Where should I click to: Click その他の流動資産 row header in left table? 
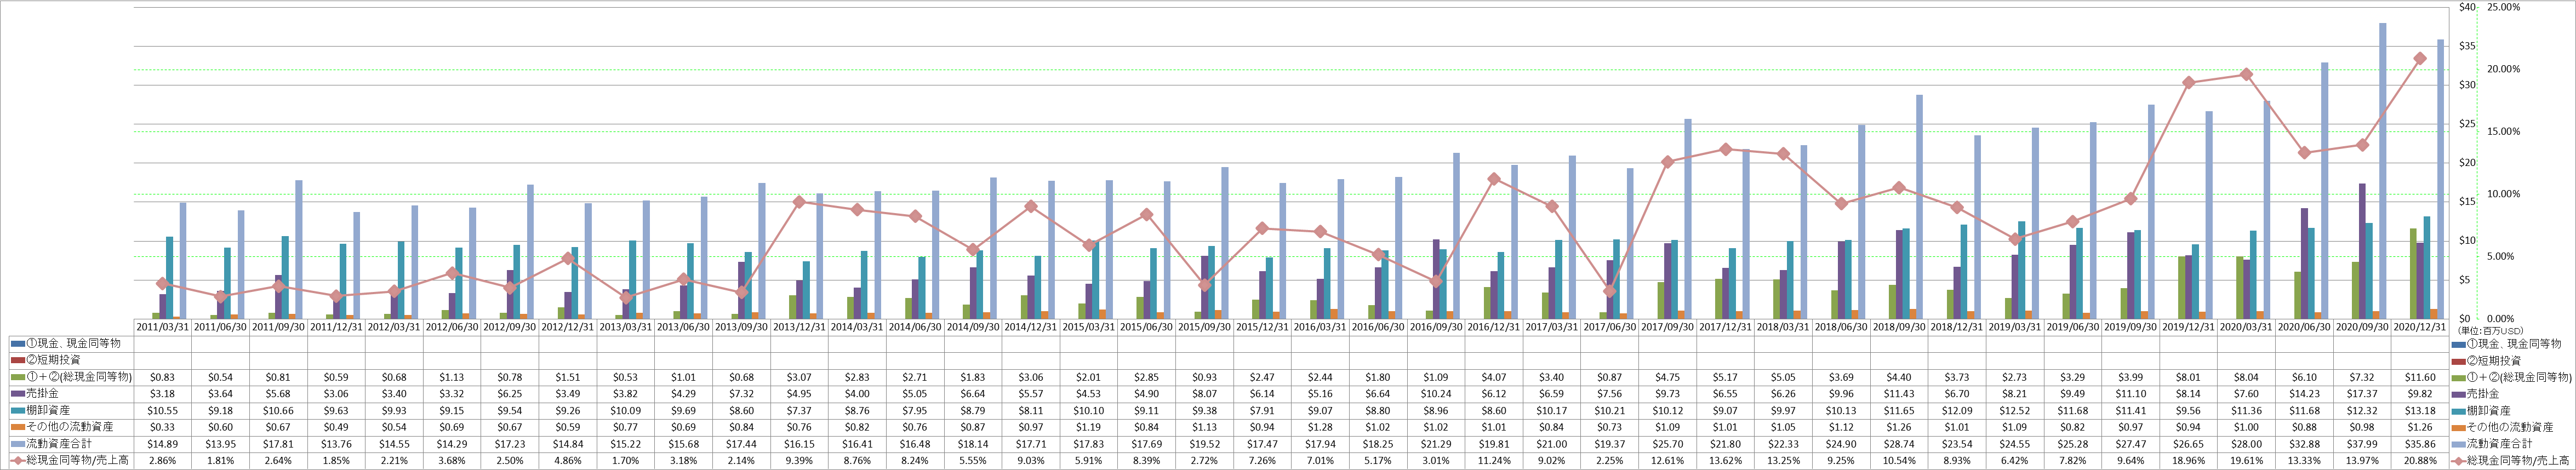pyautogui.click(x=71, y=427)
